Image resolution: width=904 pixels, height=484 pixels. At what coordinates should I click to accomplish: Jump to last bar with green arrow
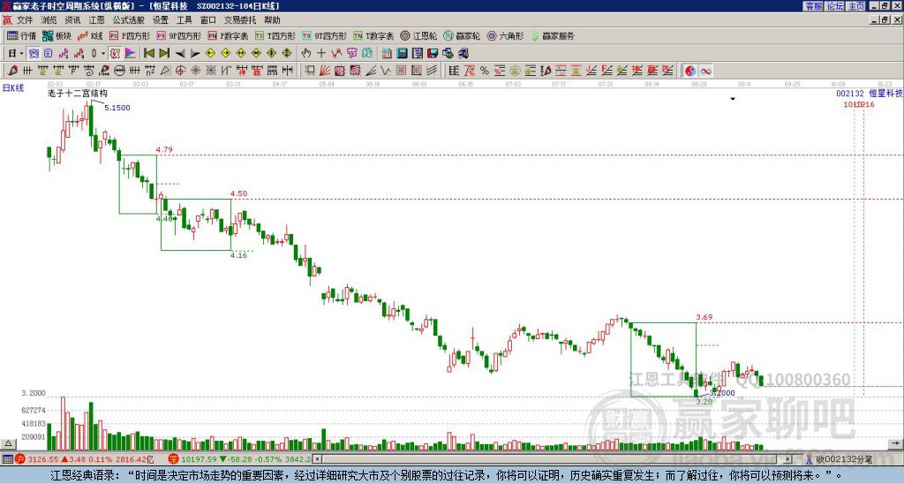tap(164, 54)
